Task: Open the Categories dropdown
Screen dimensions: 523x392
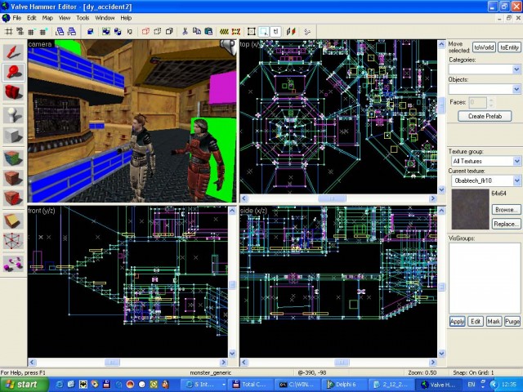Action: click(x=516, y=69)
